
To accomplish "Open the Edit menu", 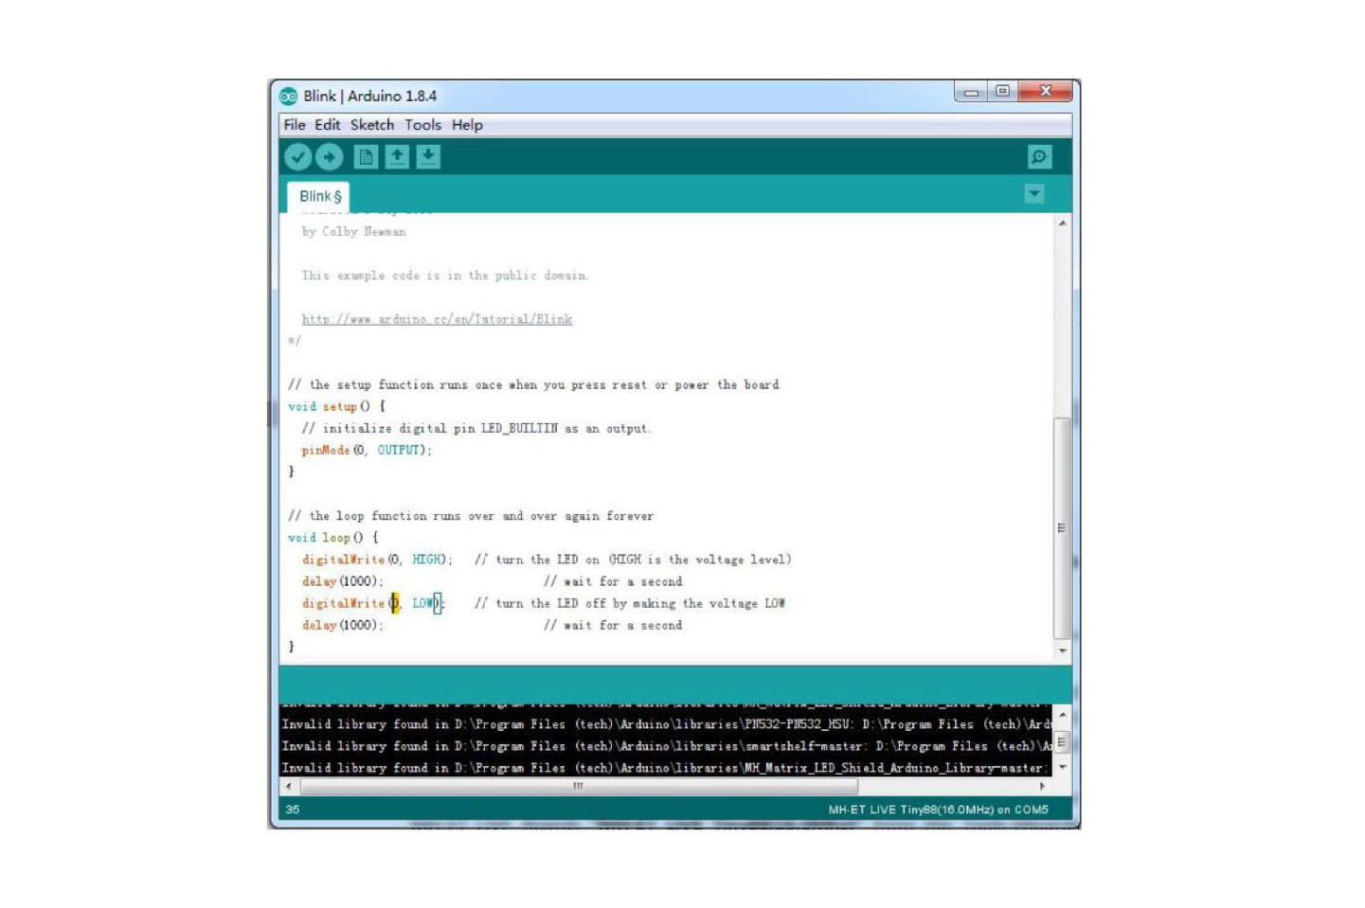I will click(x=328, y=125).
